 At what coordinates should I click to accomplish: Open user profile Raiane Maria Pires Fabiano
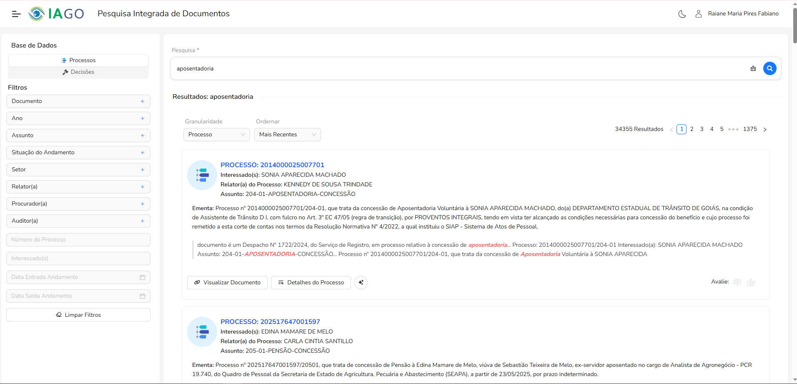[x=737, y=14]
